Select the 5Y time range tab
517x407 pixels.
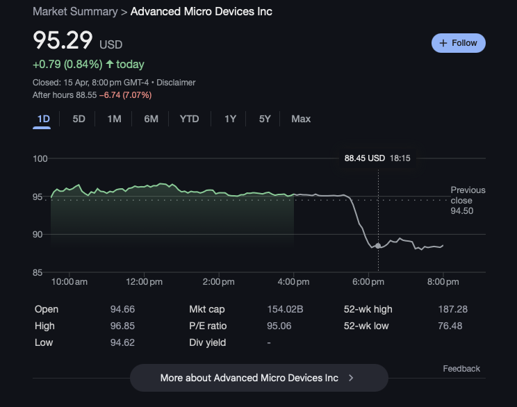pos(265,119)
